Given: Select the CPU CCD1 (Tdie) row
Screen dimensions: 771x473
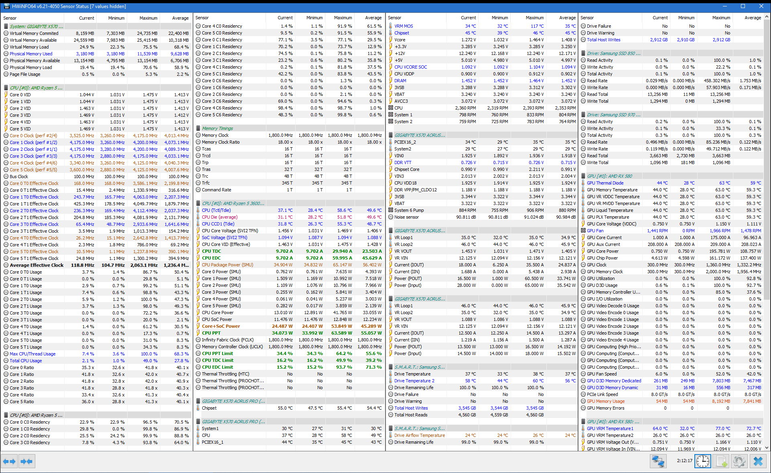Looking at the screenshot, I should 289,224.
